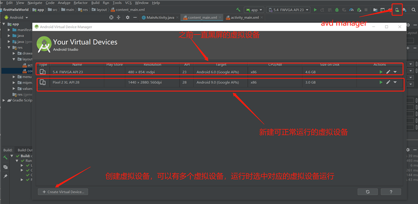
Task: Open the AVD Manager toolbar icon
Action: coord(397,10)
